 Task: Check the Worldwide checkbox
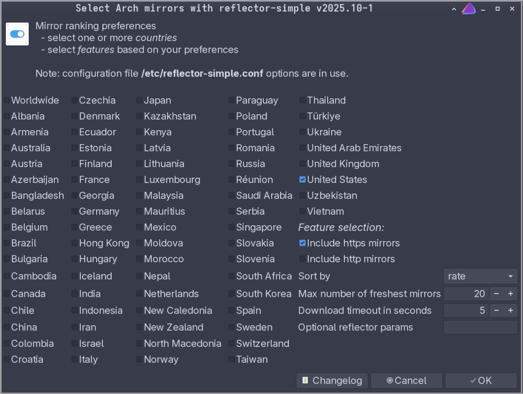coord(7,100)
